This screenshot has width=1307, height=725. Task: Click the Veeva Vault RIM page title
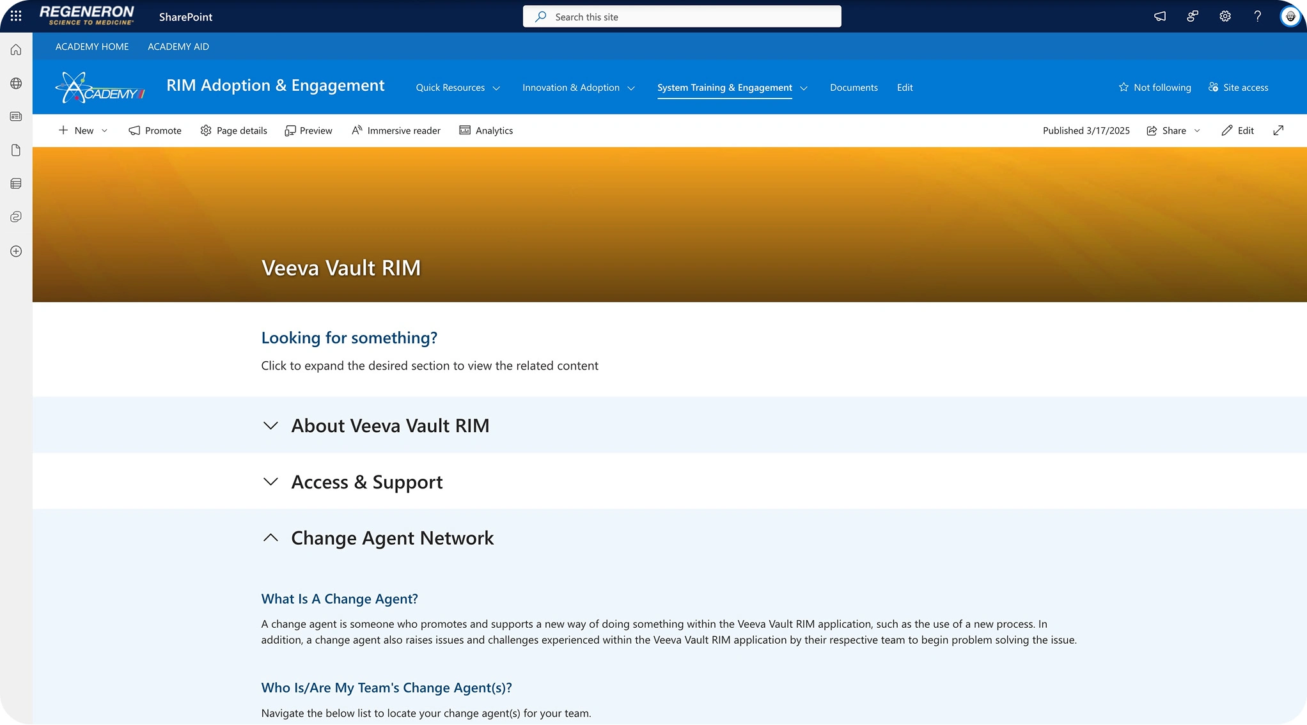(x=341, y=268)
